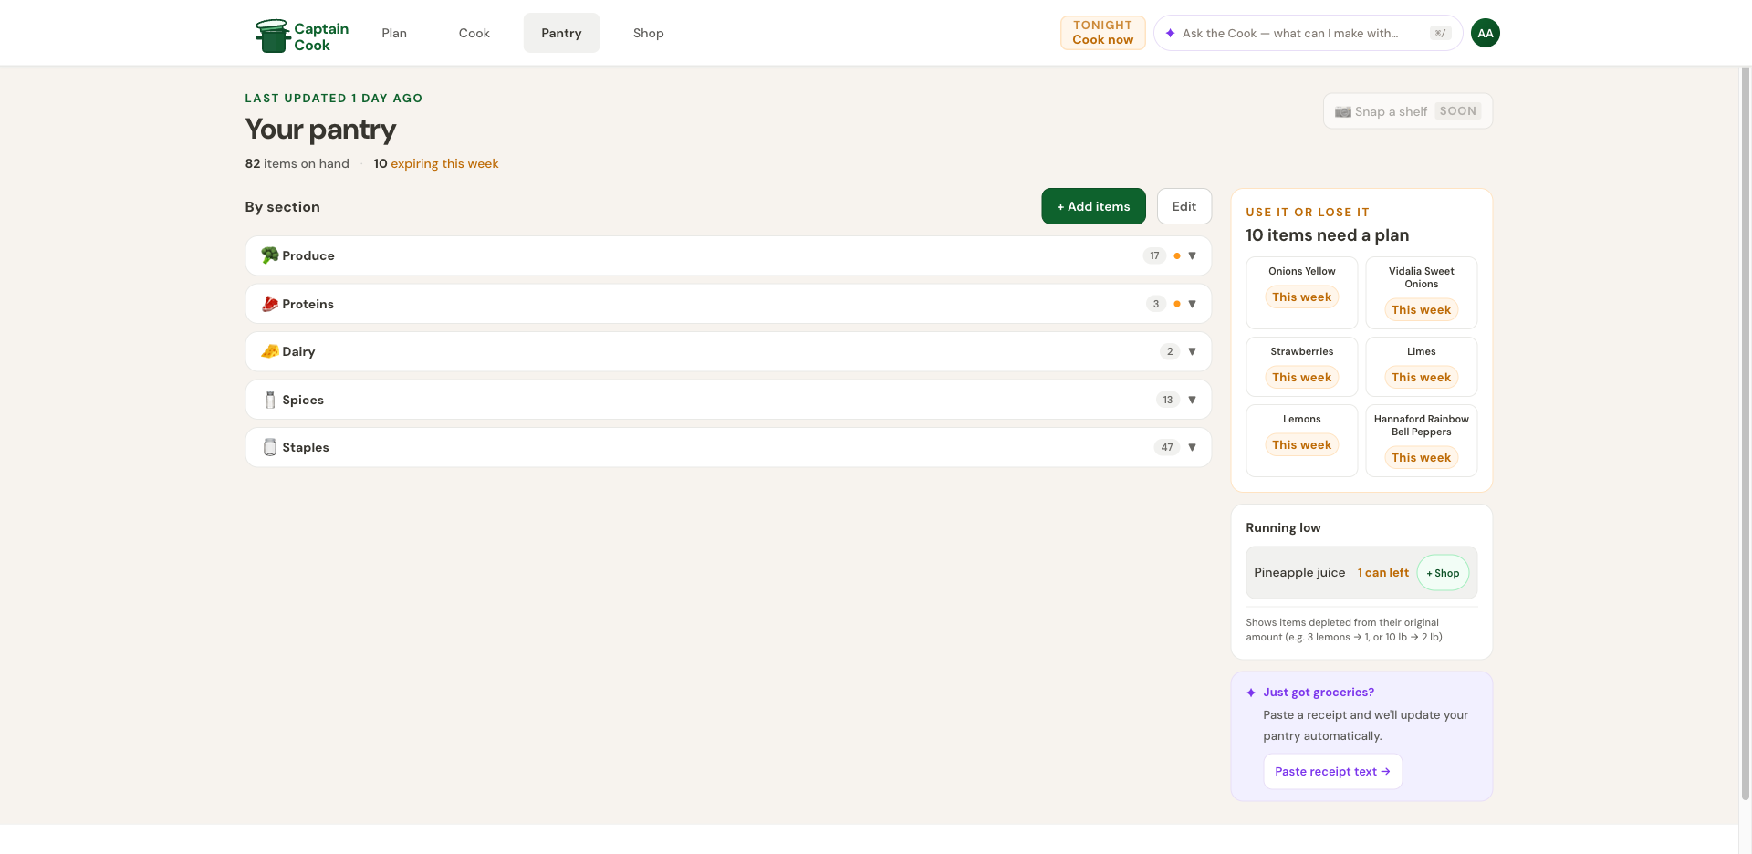Click the keyboard shortcut badge in search bar
Image resolution: width=1752 pixels, height=854 pixels.
pyautogui.click(x=1440, y=33)
